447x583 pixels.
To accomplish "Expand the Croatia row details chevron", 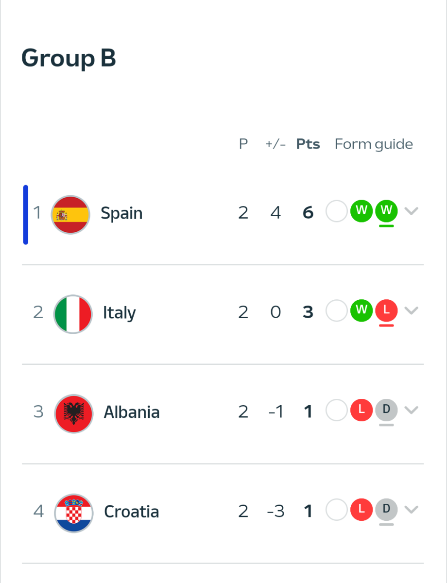I will point(412,510).
